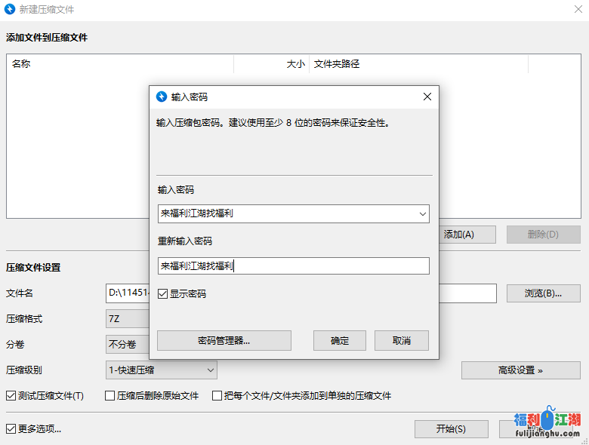Close the 输入密码 dialog with the X
This screenshot has height=445, width=589.
[x=427, y=97]
